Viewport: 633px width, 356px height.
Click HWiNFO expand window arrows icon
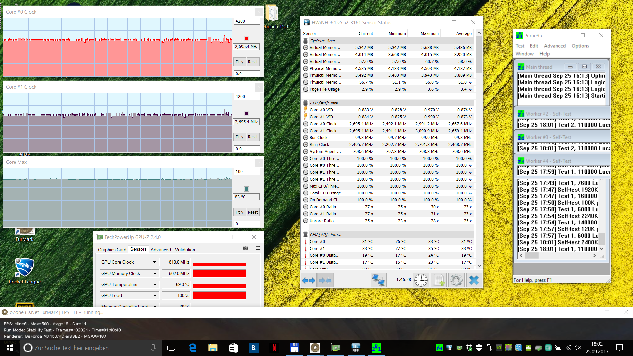tap(309, 281)
